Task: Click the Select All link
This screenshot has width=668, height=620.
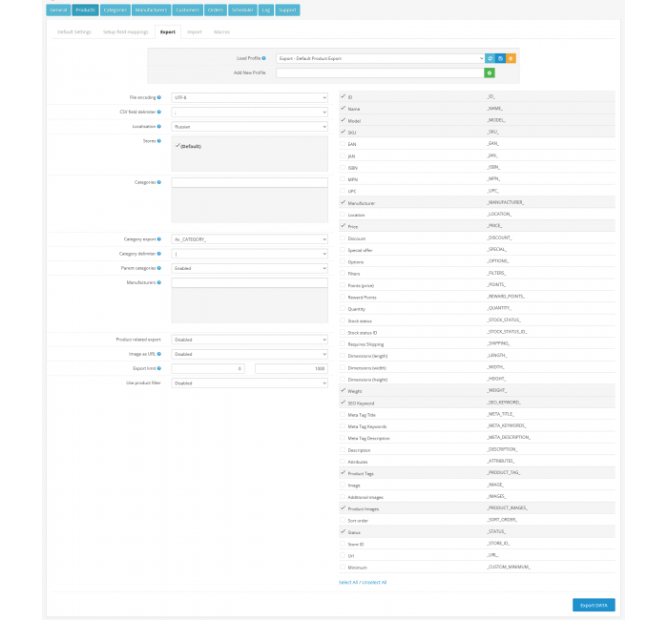Action: pos(348,582)
